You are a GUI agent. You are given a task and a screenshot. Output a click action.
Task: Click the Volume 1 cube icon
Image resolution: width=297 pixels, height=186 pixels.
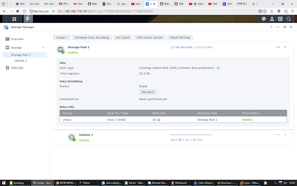[71, 137]
